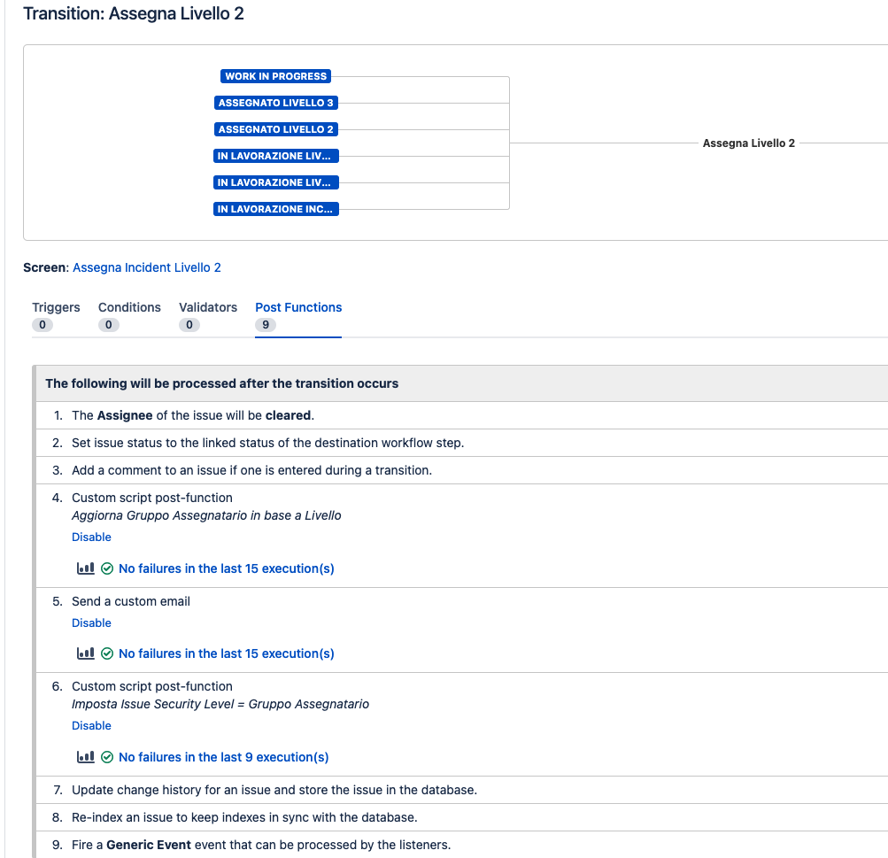Select the ASSEGNATO LIVELLO 3 status lozenge
The width and height of the screenshot is (888, 858).
[x=275, y=103]
